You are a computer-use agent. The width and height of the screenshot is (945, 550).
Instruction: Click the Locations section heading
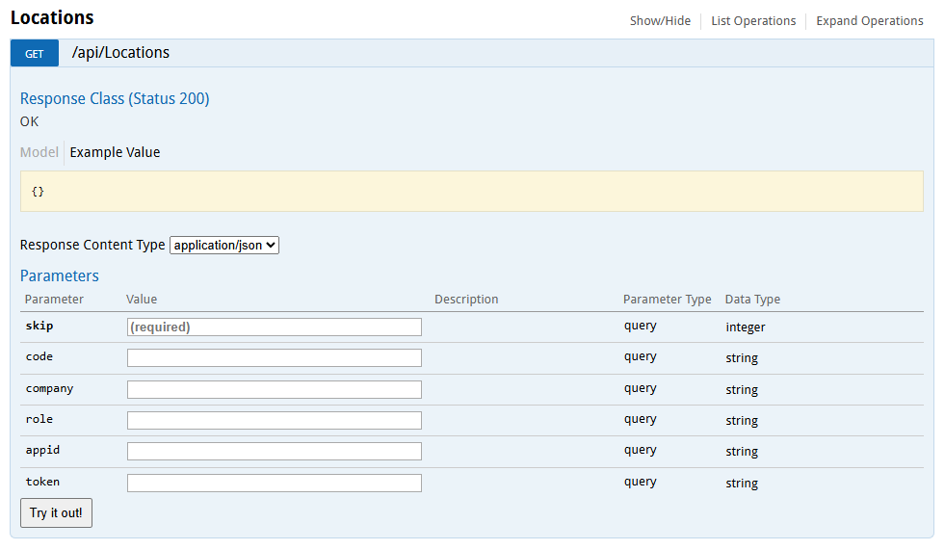point(52,17)
